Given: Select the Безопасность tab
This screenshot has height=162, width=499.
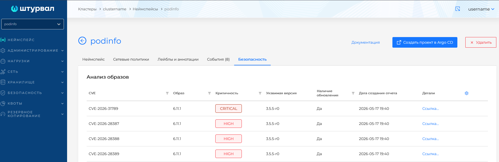Looking at the screenshot, I should (252, 59).
